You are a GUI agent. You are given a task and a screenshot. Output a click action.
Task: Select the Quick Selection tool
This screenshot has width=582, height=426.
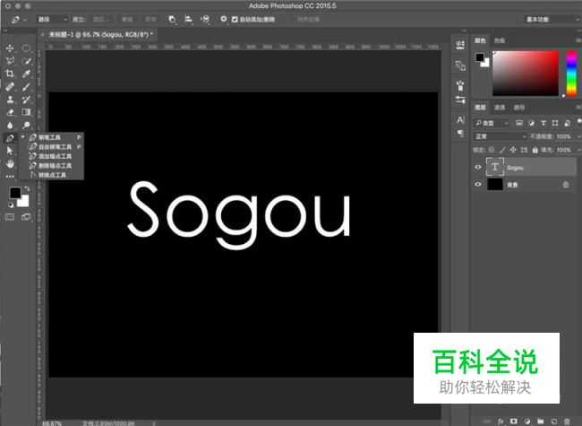pyautogui.click(x=26, y=61)
